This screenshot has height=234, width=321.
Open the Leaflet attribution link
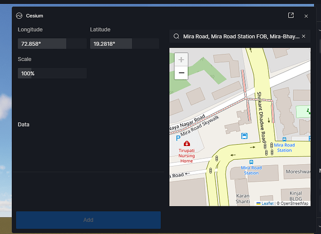click(267, 204)
